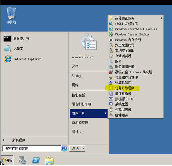This screenshot has width=172, height=166.
Task: Click the Windows PowerShell Modules icon
Action: pos(111,29)
